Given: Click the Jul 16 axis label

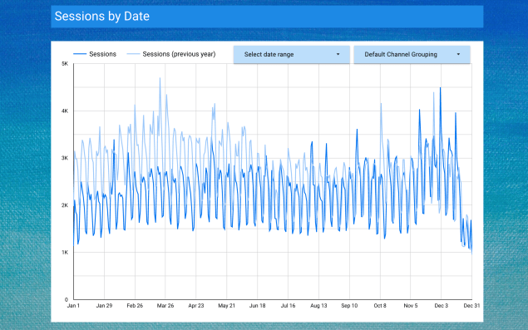Looking at the screenshot, I should 288,306.
